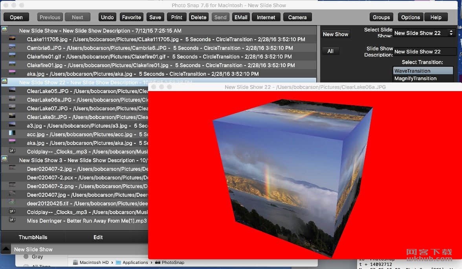Select WaveTransition in transition list
Viewport: 462px width, 269px height.
[423, 71]
